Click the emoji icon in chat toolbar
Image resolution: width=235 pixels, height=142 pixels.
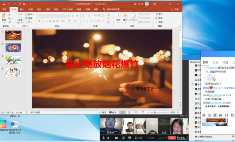(204, 115)
